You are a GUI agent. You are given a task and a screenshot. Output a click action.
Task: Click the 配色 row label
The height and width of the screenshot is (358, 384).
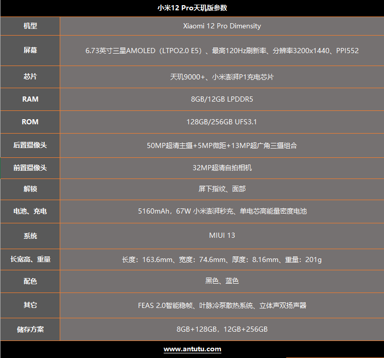[x=30, y=281]
